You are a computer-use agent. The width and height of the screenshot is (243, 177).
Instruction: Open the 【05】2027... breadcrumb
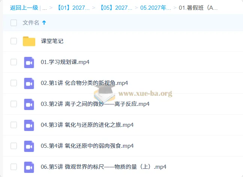coord(116,7)
